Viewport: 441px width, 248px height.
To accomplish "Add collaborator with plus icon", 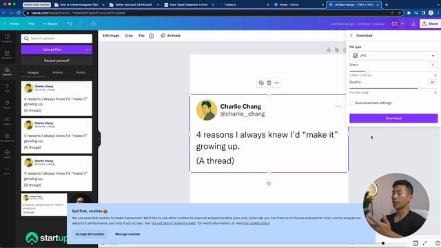I will (402, 24).
